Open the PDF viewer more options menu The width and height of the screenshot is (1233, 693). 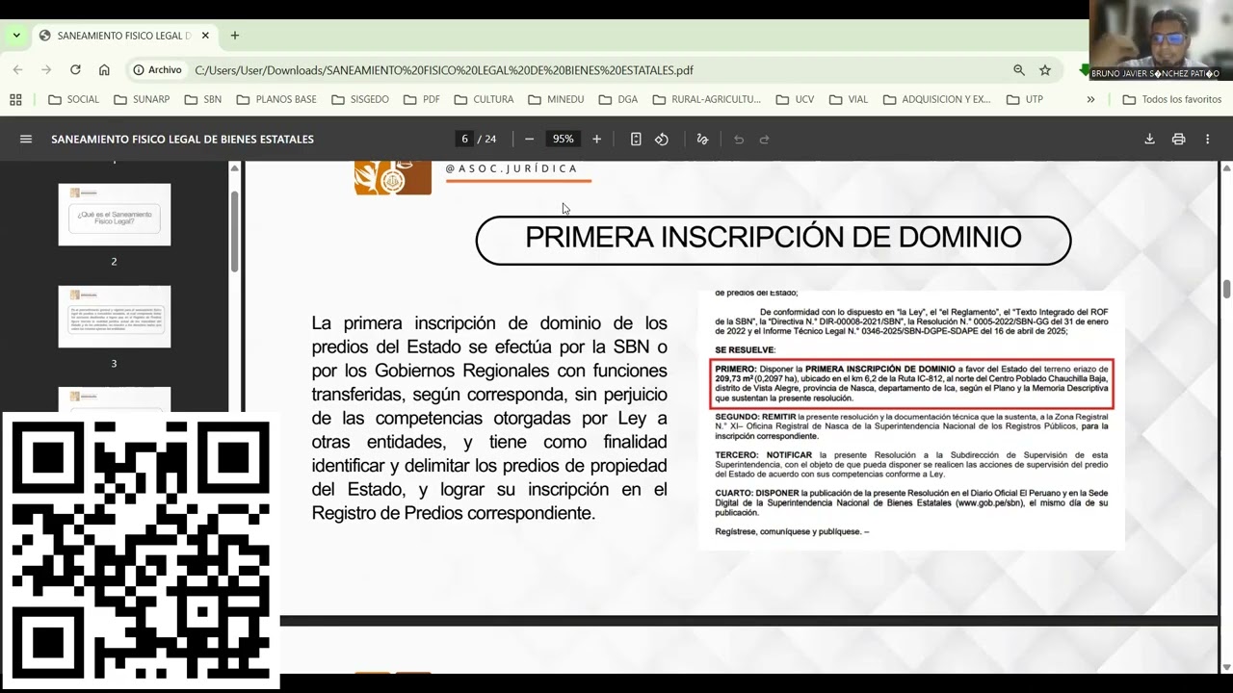coord(1207,139)
